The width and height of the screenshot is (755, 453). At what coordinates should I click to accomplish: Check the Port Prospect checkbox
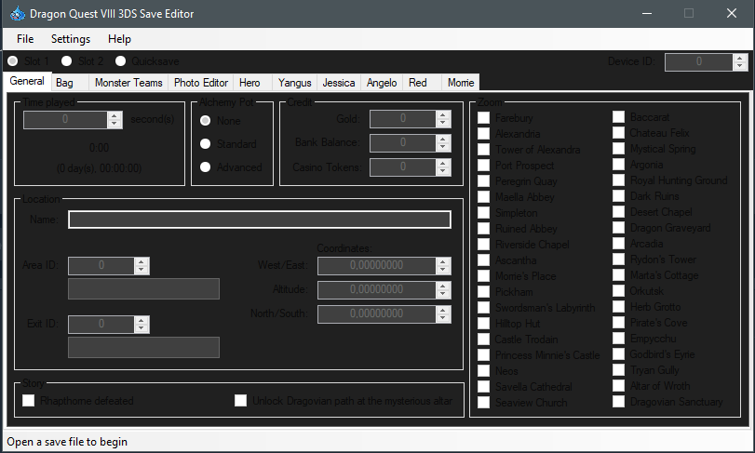click(483, 166)
